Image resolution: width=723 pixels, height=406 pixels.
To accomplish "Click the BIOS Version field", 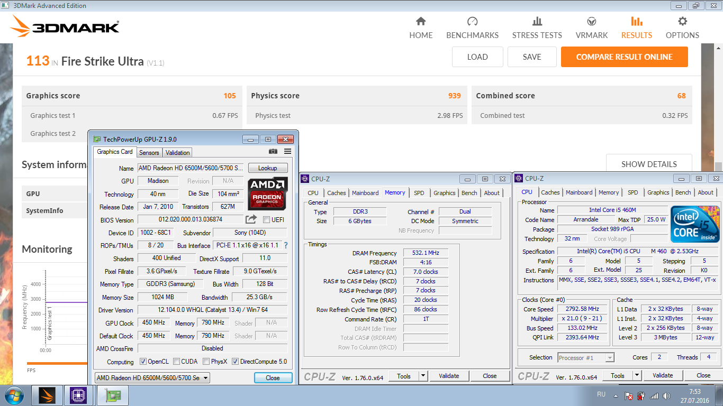I will pyautogui.click(x=191, y=219).
